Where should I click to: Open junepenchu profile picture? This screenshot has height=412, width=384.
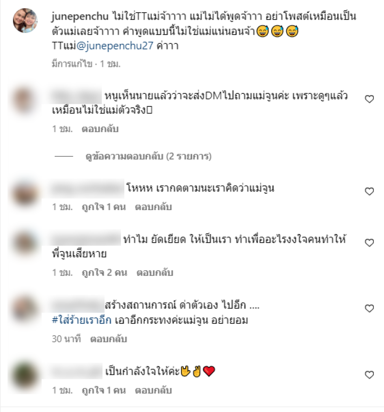[25, 21]
